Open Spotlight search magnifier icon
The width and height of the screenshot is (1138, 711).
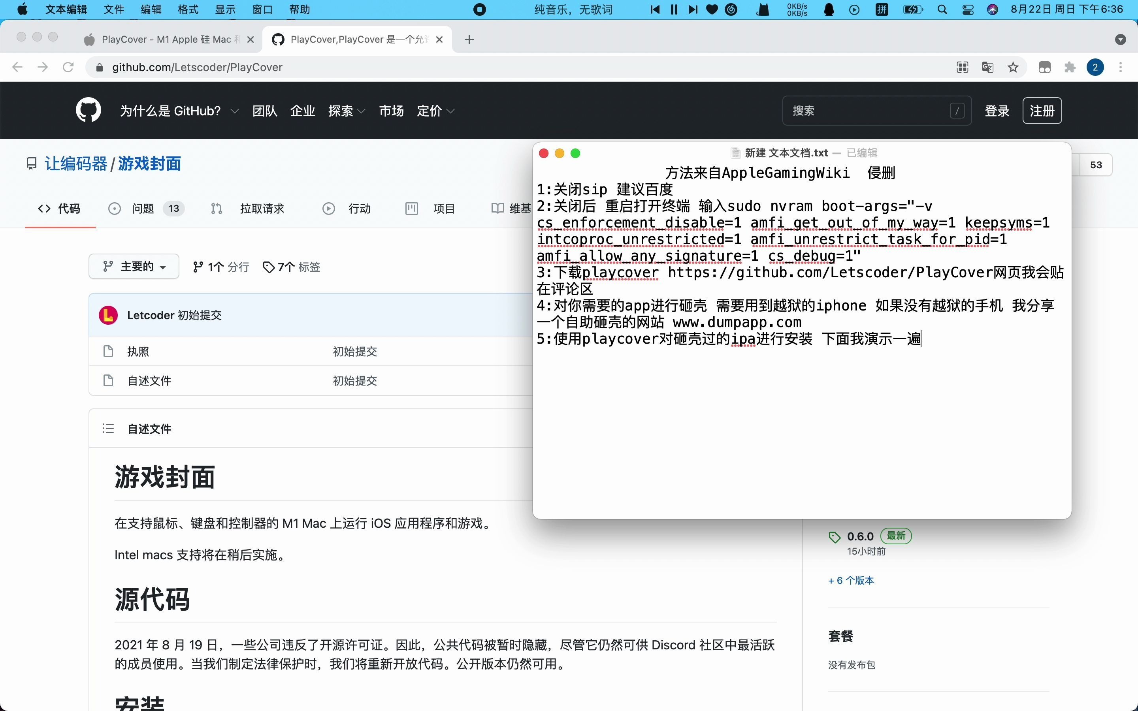(x=942, y=9)
